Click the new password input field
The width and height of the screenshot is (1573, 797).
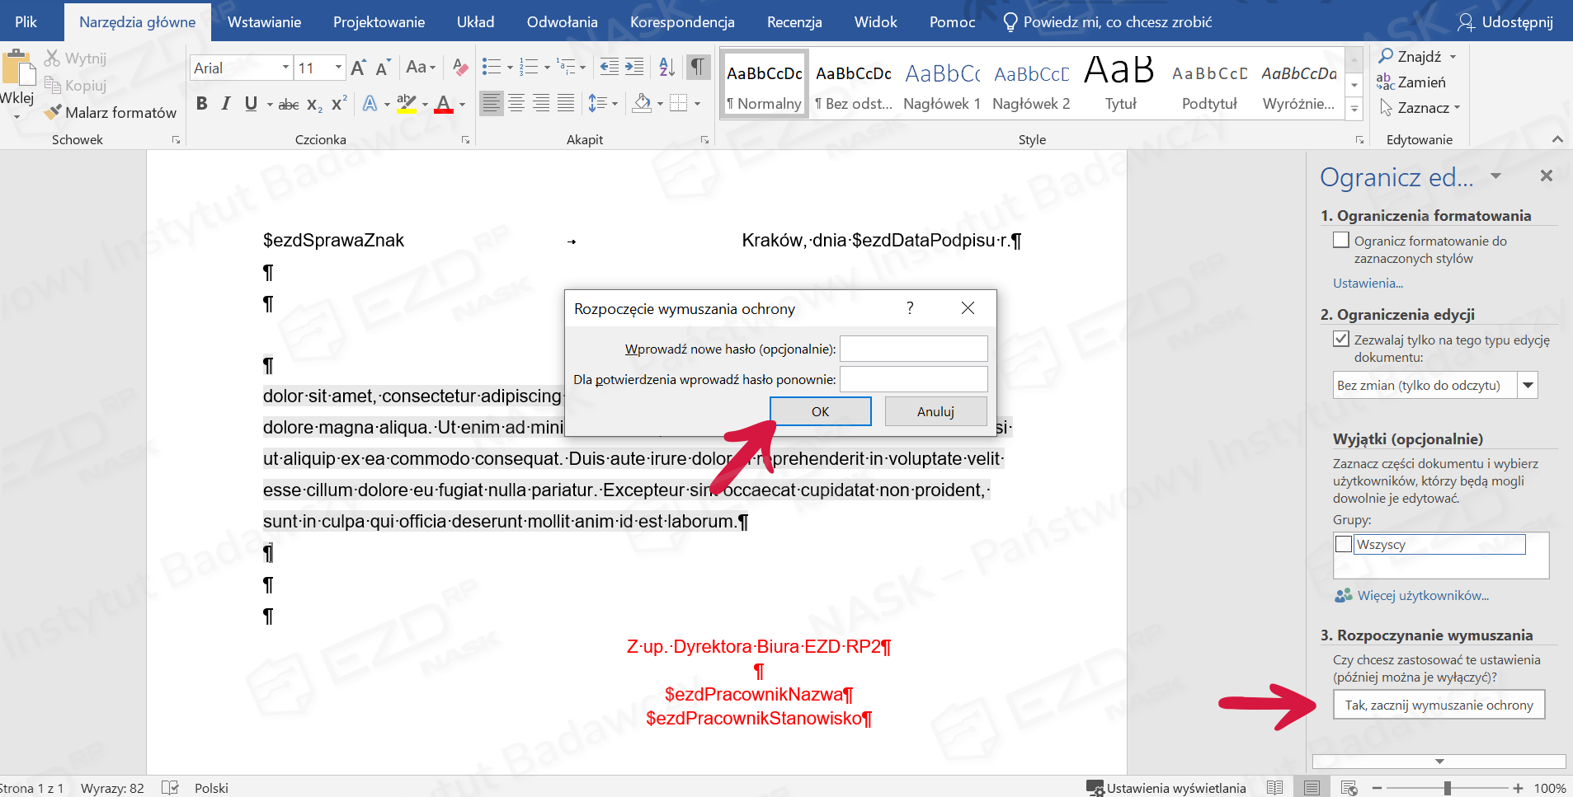pos(913,349)
